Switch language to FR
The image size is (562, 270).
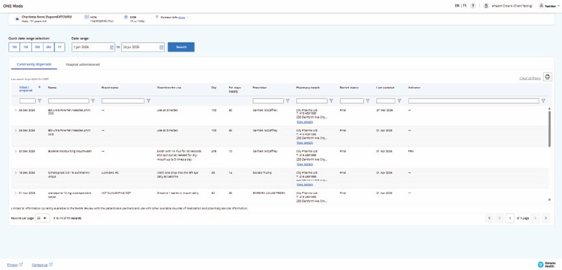click(x=464, y=6)
